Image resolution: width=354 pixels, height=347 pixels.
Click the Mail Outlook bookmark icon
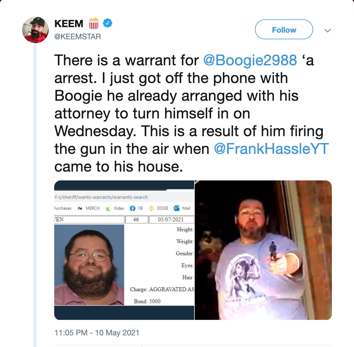176,208
